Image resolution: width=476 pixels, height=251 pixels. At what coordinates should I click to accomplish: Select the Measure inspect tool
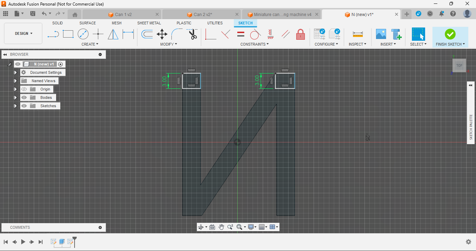point(358,34)
